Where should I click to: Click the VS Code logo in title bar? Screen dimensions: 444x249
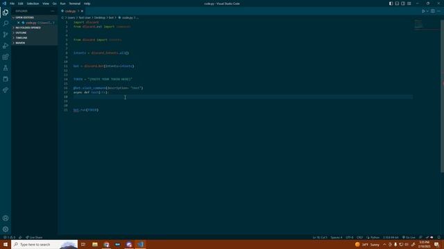4,3
